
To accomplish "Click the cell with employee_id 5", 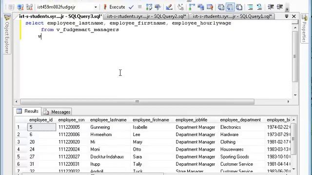I will coord(42,127).
